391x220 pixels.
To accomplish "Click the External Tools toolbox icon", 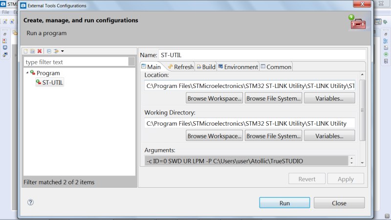I will pyautogui.click(x=358, y=22).
